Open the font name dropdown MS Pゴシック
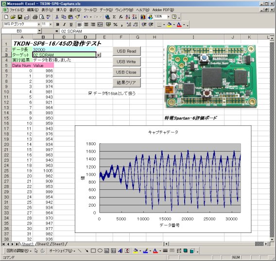276x261 pixels. (x=39, y=24)
